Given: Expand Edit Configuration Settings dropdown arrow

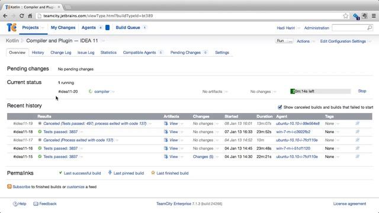Looking at the screenshot, I should pos(370,41).
